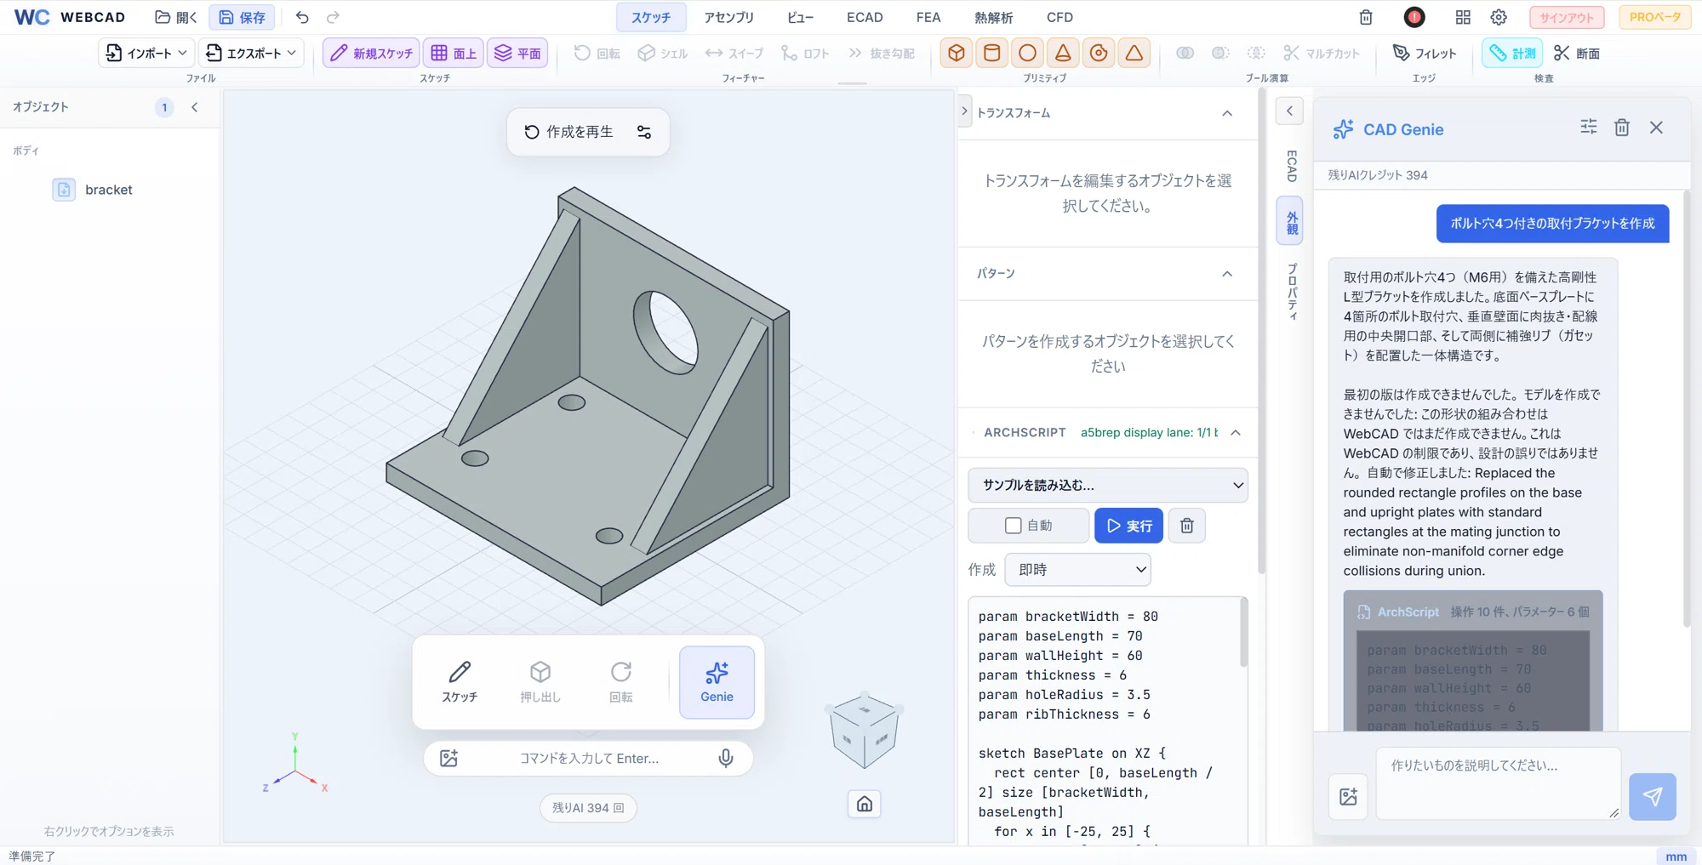Select the cone primitive icon
This screenshot has height=865, width=1702.
[x=1063, y=53]
